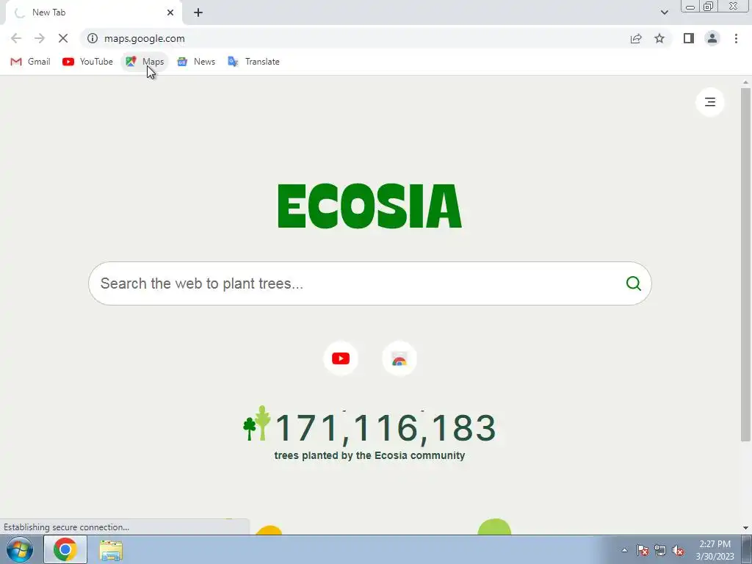Open Ecosia hamburger menu
This screenshot has width=752, height=564.
(x=710, y=101)
